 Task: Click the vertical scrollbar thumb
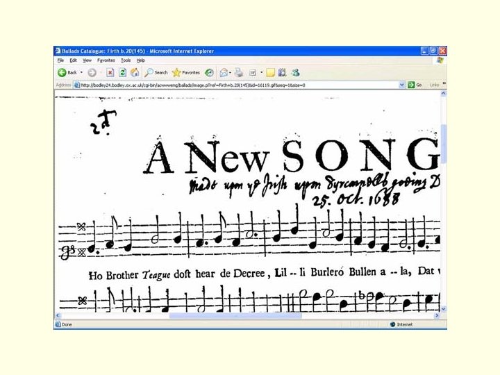pos(443,144)
